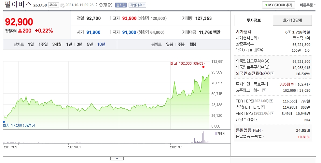Open the 배당수익률 help icon
The height and width of the screenshot is (163, 321).
click(x=256, y=120)
